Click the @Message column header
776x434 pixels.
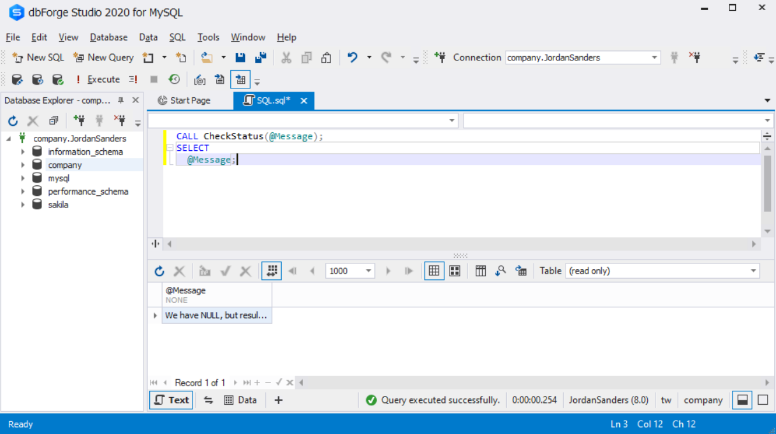[217, 295]
